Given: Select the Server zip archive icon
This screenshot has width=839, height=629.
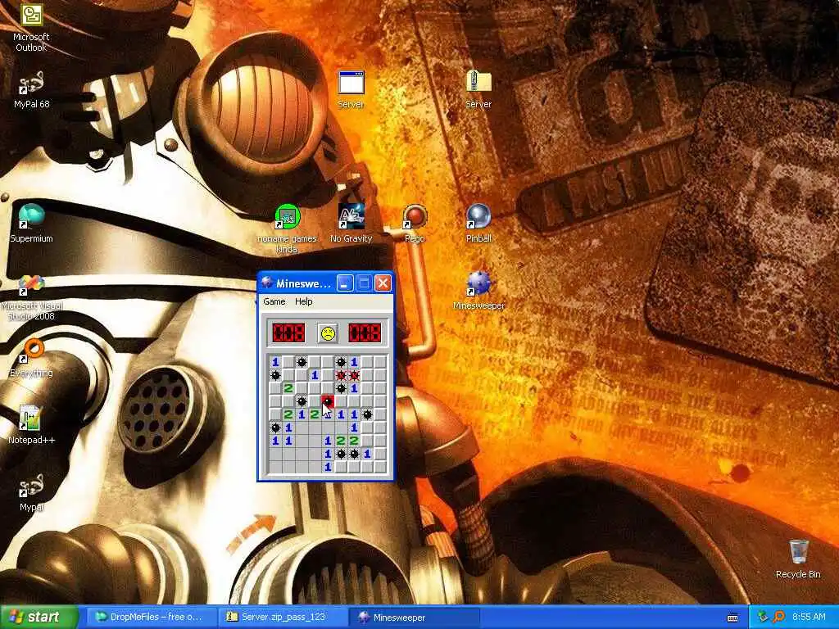Looking at the screenshot, I should tap(478, 90).
